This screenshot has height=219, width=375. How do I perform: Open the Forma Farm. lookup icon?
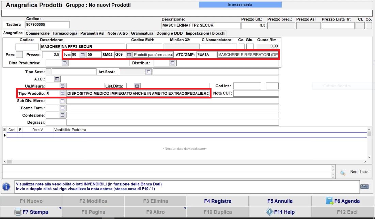[62, 108]
